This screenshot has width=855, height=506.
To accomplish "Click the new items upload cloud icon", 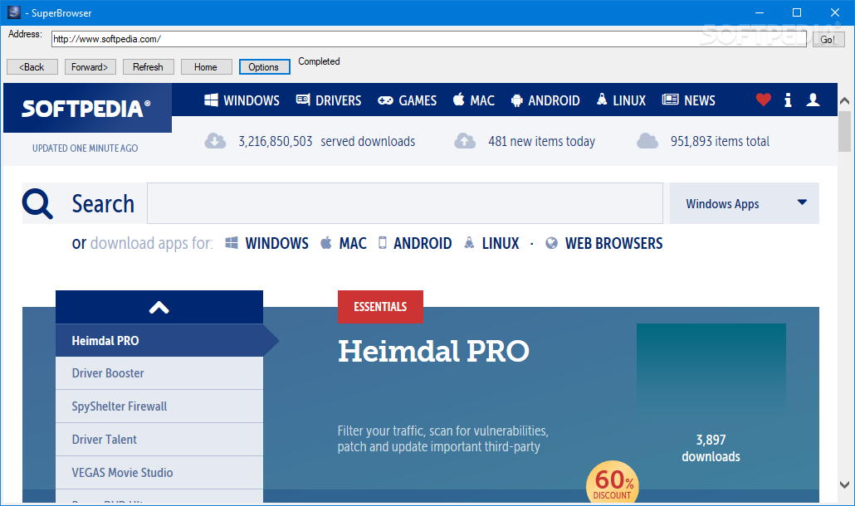I will coord(465,141).
